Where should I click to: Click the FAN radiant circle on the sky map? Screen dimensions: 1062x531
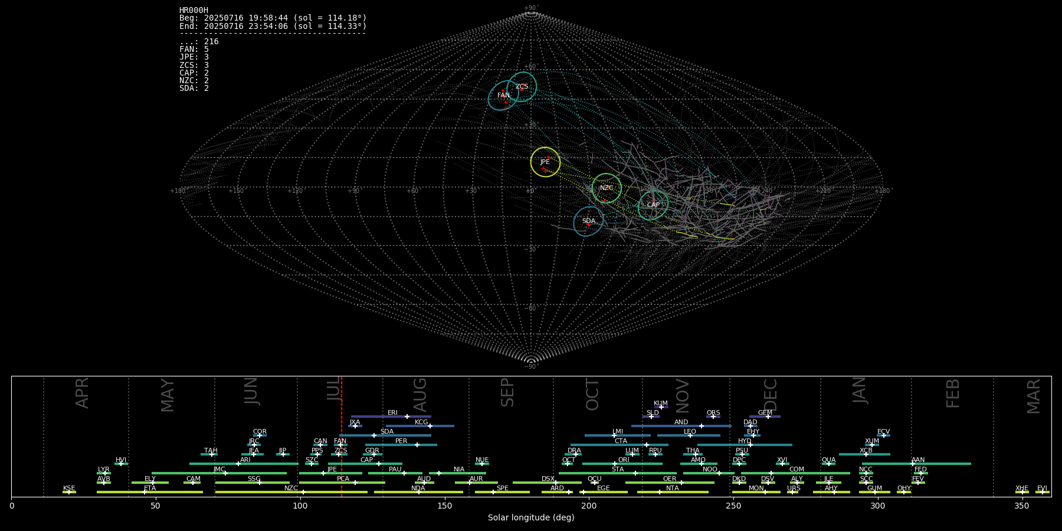(x=503, y=96)
